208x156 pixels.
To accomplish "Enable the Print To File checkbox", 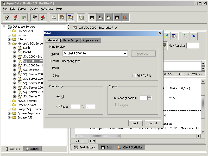I will [x=134, y=76].
